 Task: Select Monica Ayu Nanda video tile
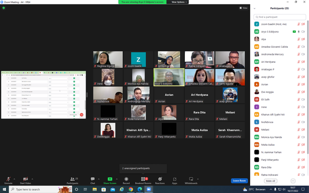click(x=139, y=77)
